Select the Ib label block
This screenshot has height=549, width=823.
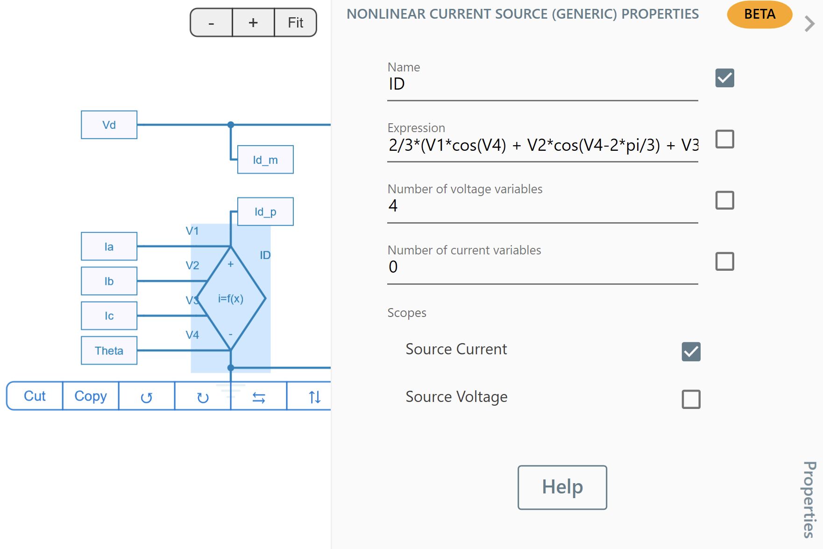pos(109,281)
